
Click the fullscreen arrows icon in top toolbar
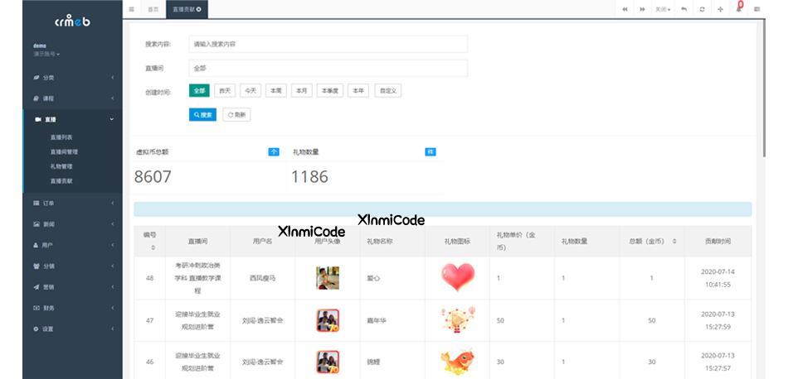tap(720, 9)
